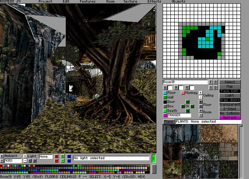
Task: Click the gray Box type square
Action: [165, 106]
